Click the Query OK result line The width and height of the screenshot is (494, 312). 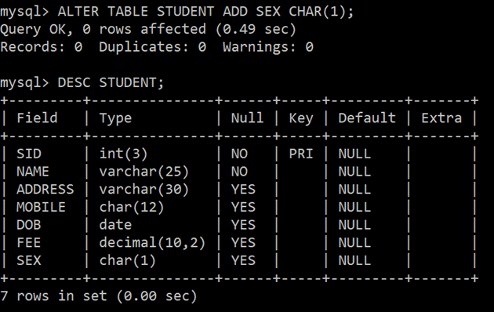[148, 29]
